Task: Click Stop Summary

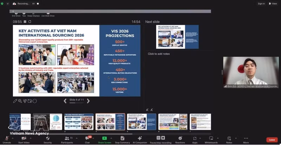Action: [x=122, y=140]
